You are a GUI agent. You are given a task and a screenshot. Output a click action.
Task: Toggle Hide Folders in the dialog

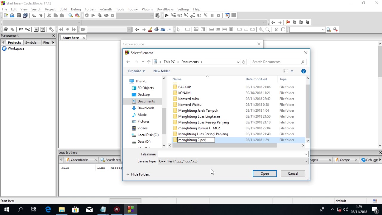tap(138, 174)
